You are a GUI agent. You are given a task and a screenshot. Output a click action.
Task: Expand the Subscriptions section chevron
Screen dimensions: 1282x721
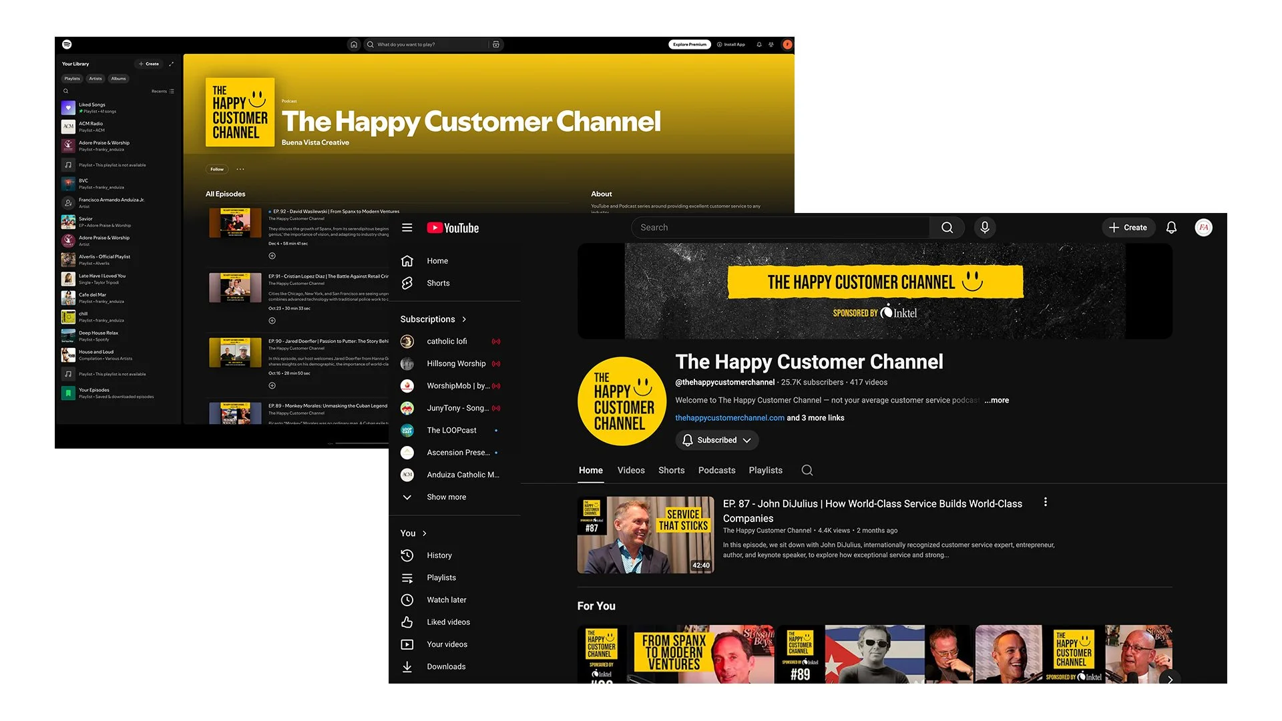coord(464,319)
